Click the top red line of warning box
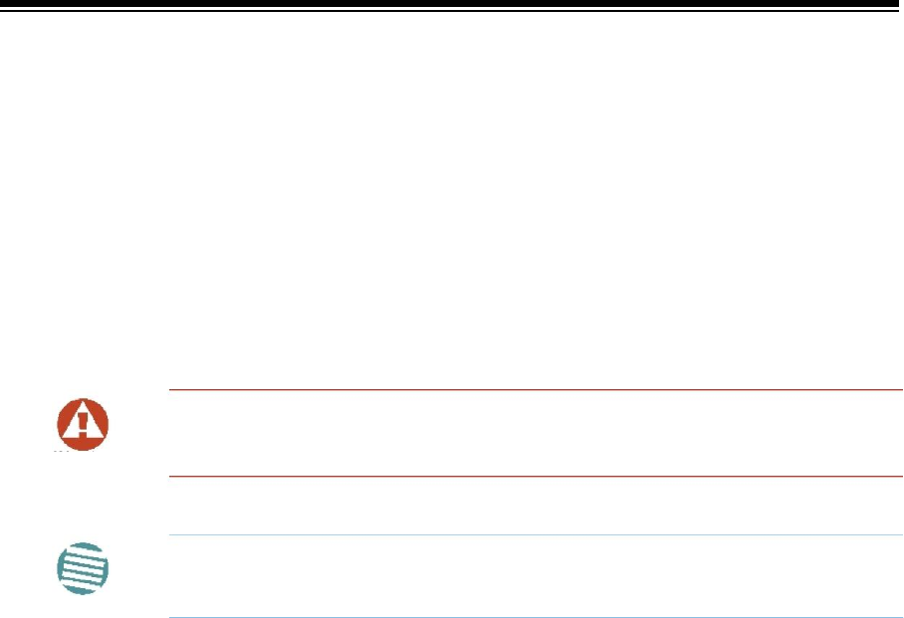904x618 pixels. point(536,390)
